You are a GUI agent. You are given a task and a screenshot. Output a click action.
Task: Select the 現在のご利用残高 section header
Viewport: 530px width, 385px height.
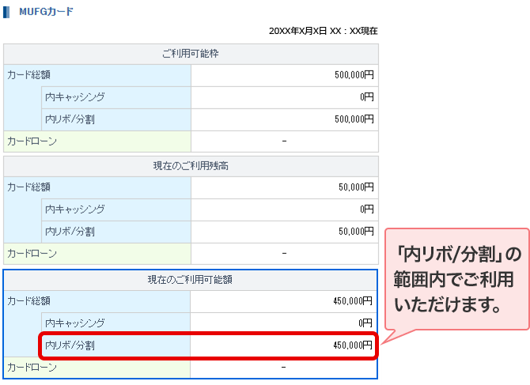[x=191, y=166]
